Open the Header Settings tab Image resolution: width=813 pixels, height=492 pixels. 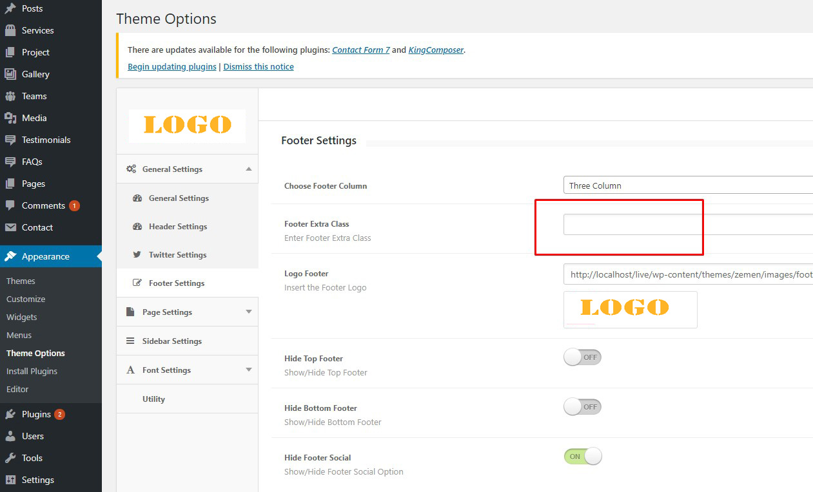point(177,227)
